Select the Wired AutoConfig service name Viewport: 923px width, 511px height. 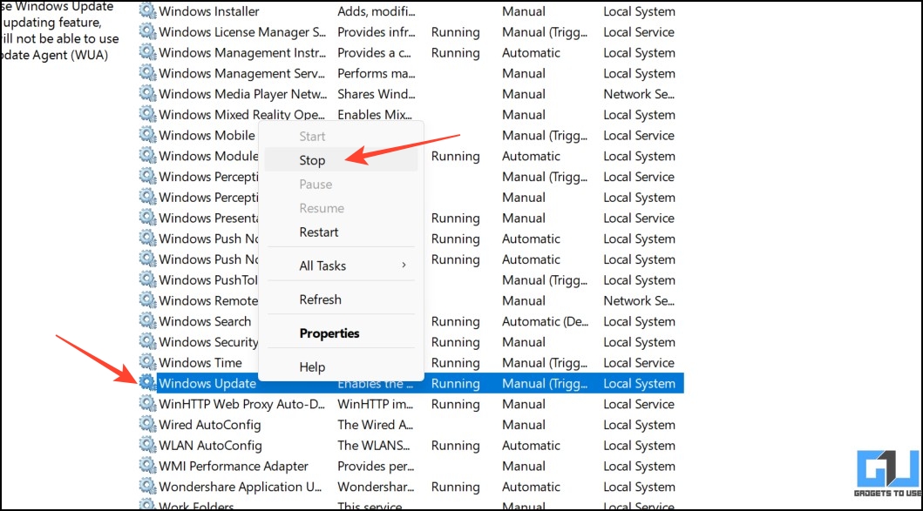(209, 425)
